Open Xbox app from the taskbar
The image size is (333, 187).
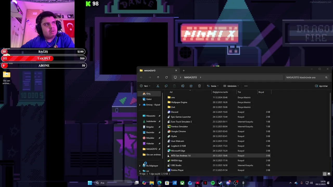(x=182, y=183)
